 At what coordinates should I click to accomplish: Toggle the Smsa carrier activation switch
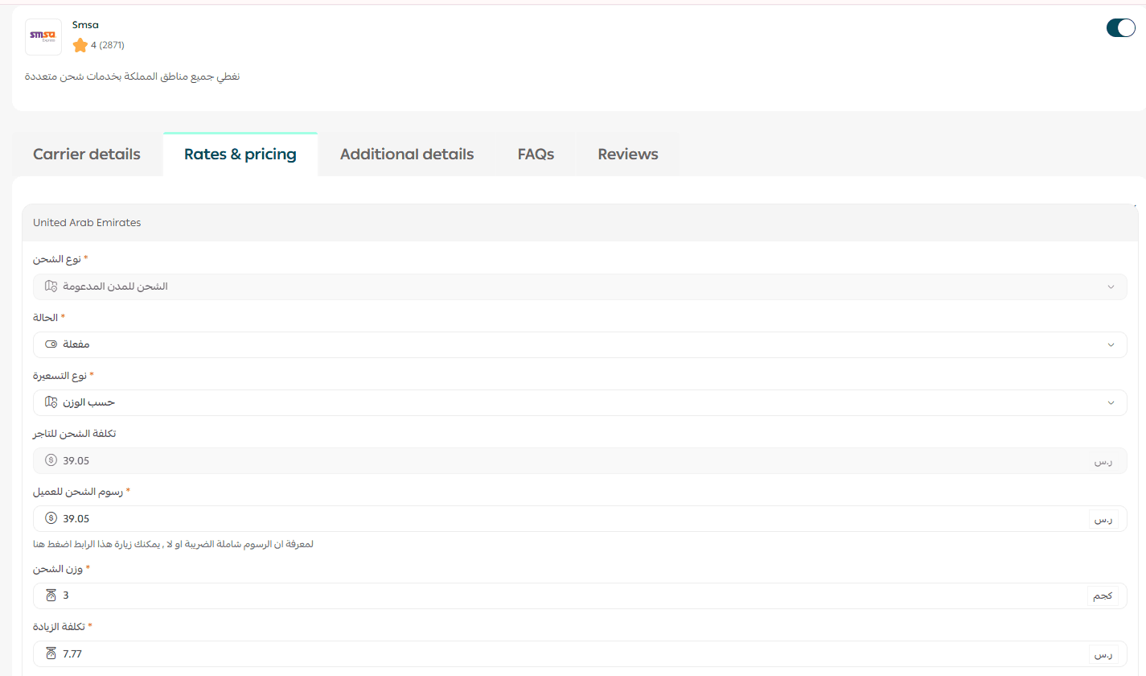[1120, 28]
